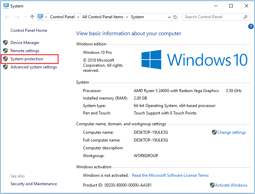
Task: Open the Device Manager link
Action: coord(25,43)
